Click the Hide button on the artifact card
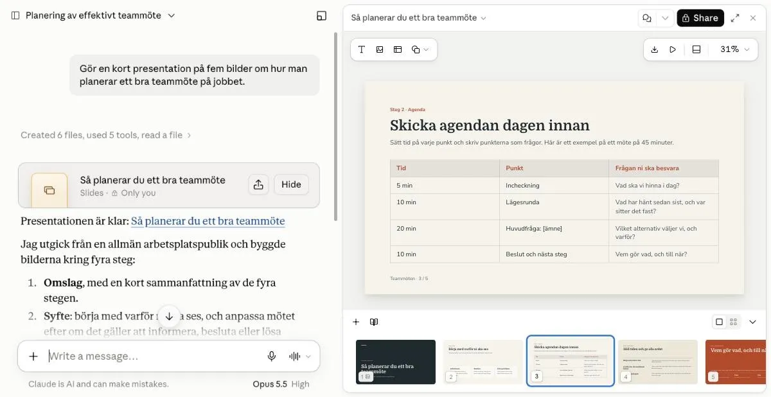 click(291, 185)
